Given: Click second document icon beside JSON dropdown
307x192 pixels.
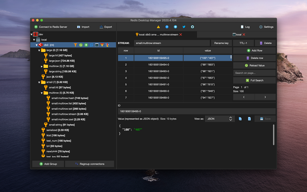Looking at the screenshot, I should [x=249, y=119].
